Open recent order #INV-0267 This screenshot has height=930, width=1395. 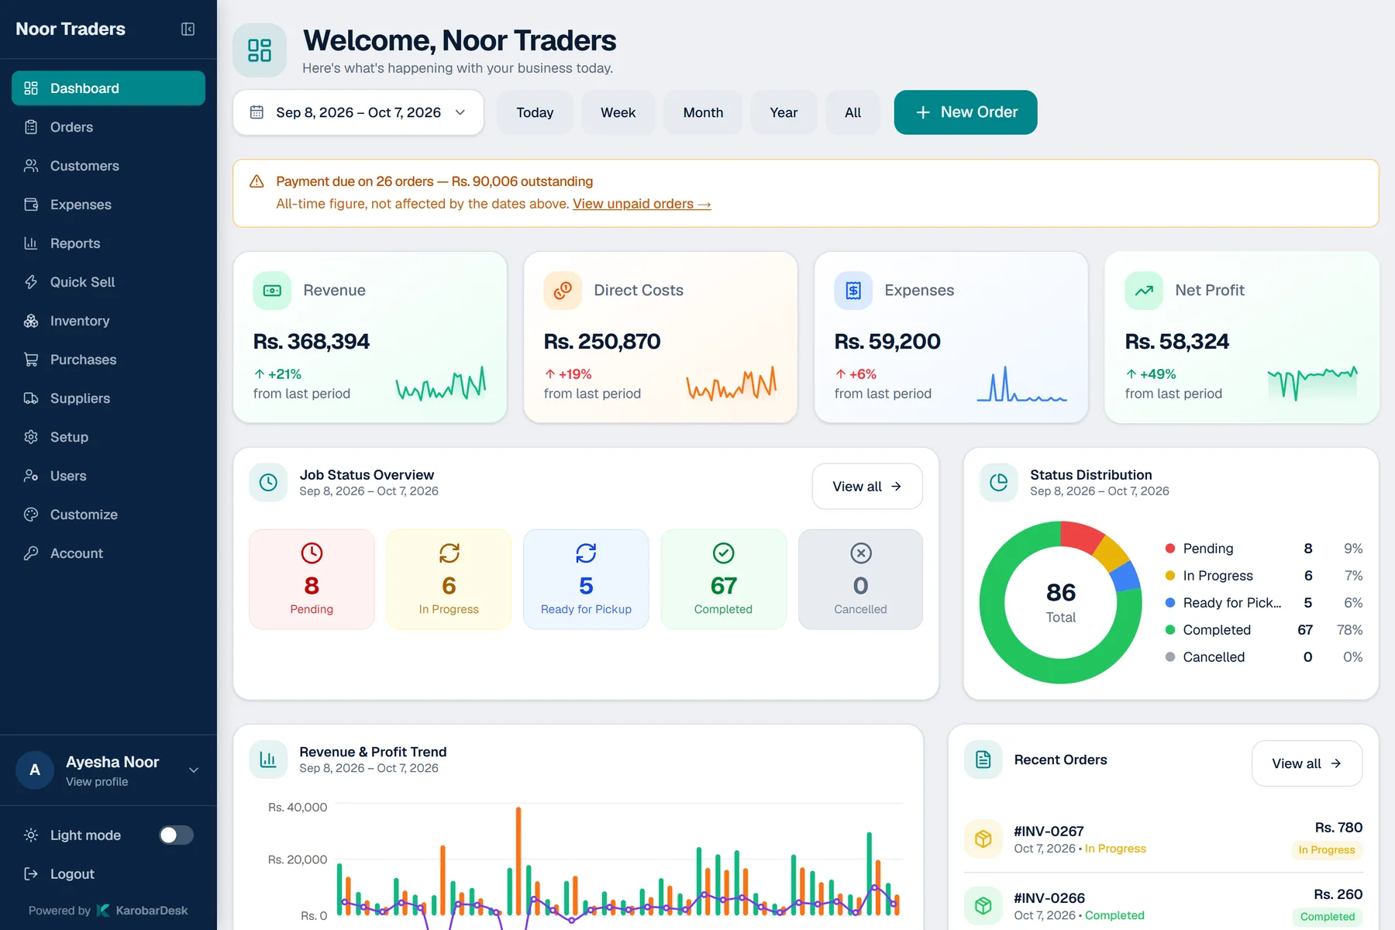1162,839
